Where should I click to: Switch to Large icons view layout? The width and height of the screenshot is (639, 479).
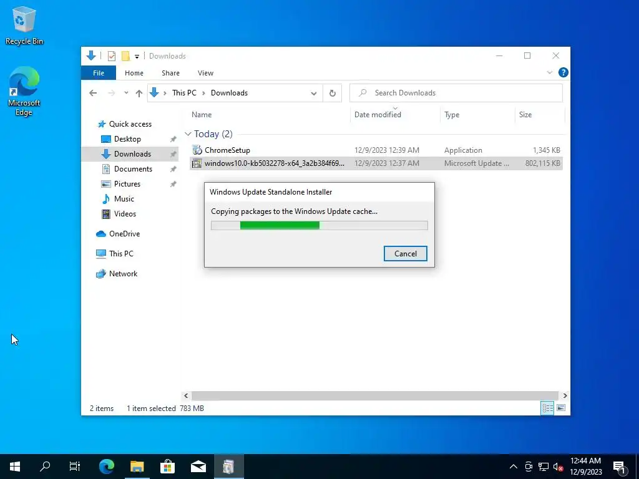point(561,408)
